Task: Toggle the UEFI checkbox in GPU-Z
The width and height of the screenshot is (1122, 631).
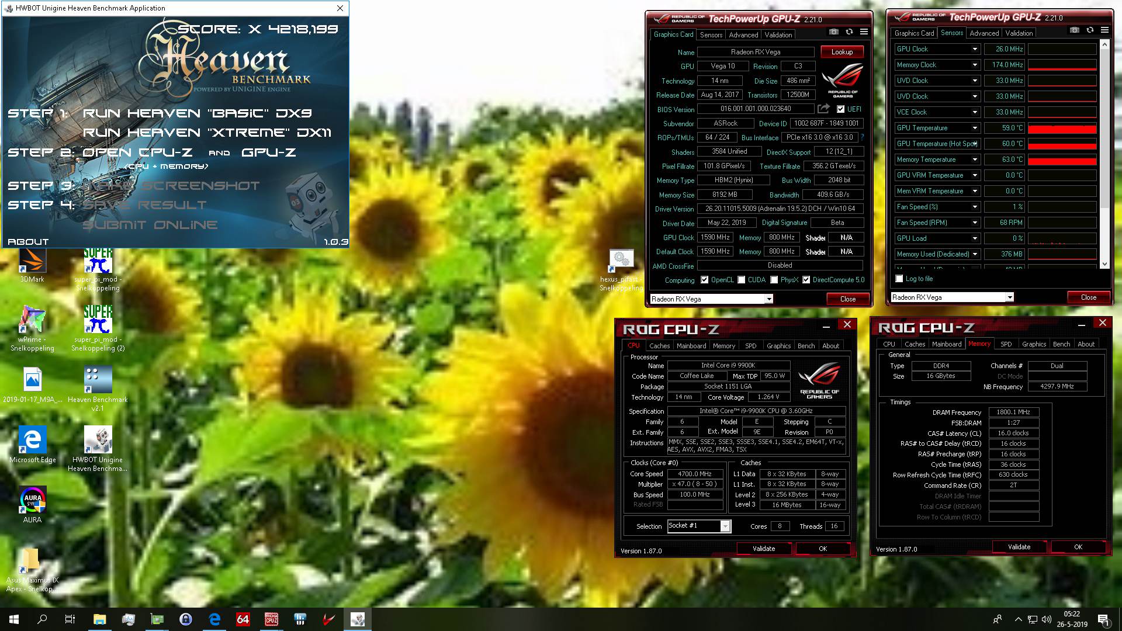Action: [x=840, y=109]
